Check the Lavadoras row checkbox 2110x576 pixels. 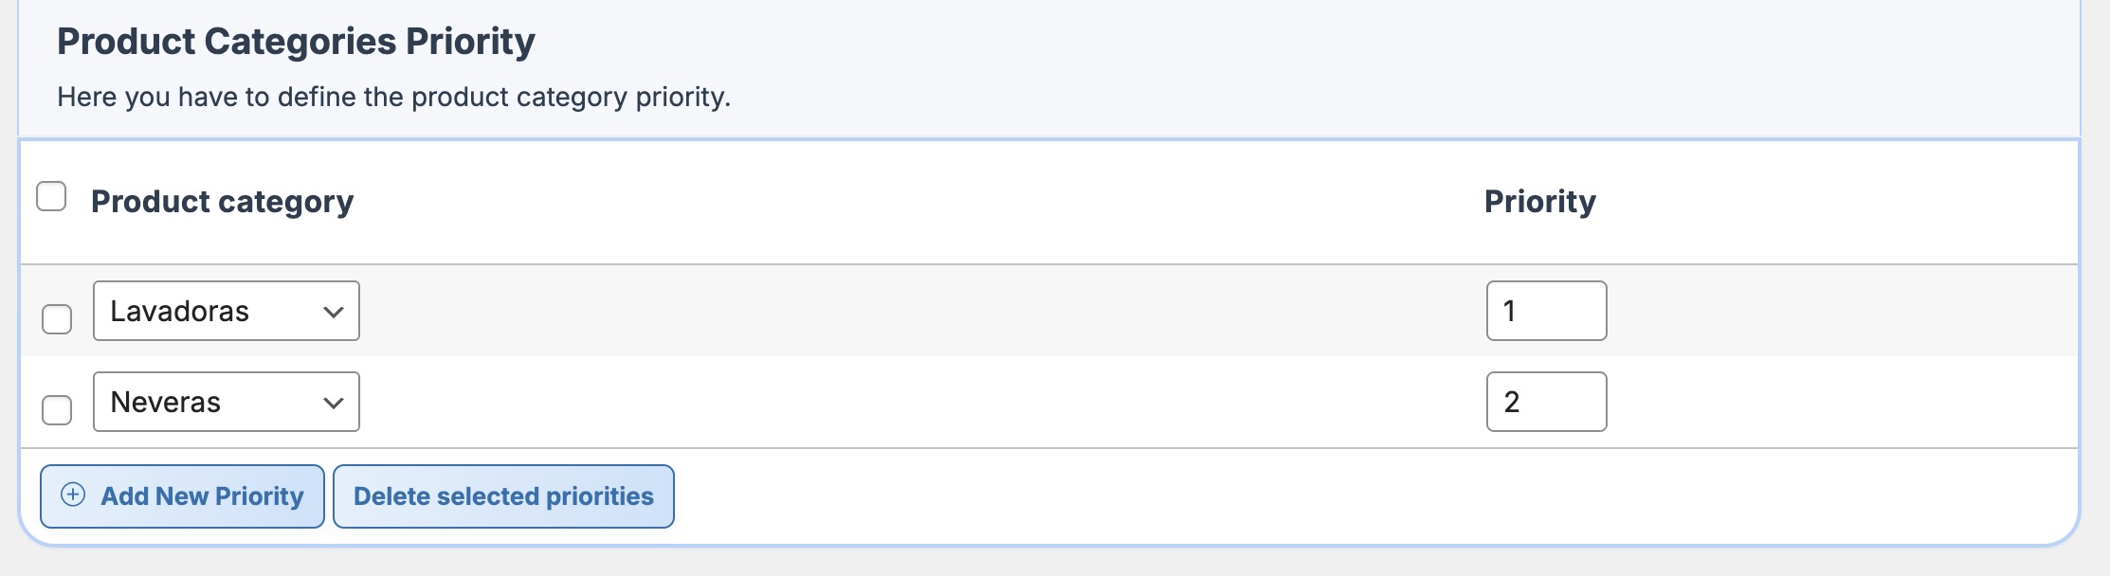pyautogui.click(x=57, y=319)
